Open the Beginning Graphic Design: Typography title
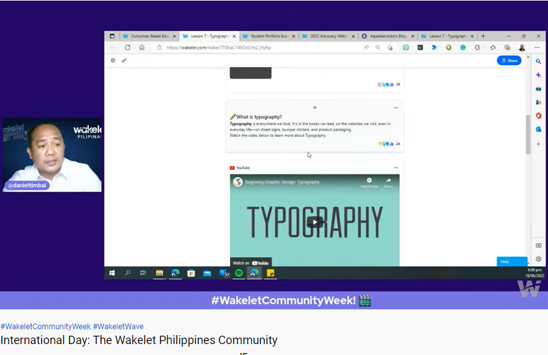Screen dimensions: 548x355 [282, 182]
